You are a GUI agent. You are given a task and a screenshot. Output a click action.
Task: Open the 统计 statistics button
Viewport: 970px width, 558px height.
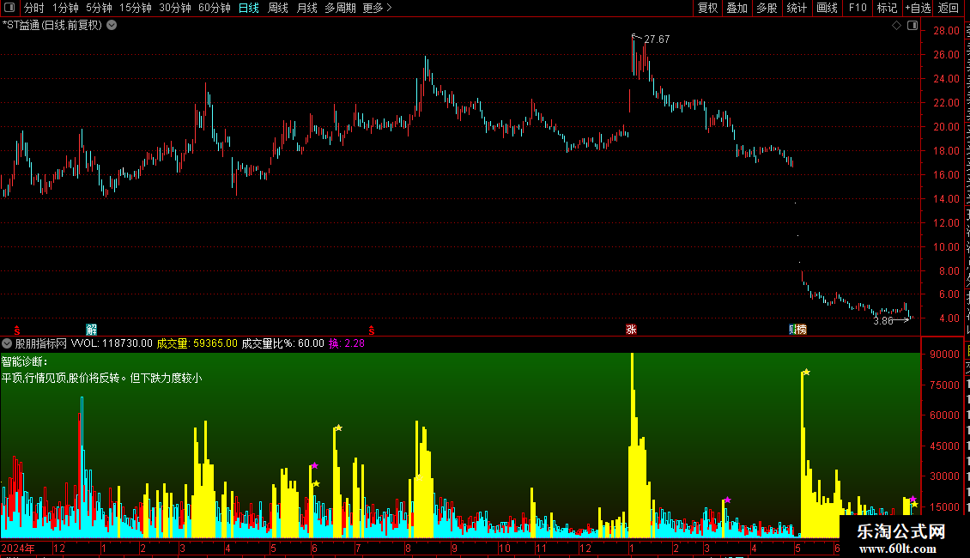[x=797, y=8]
